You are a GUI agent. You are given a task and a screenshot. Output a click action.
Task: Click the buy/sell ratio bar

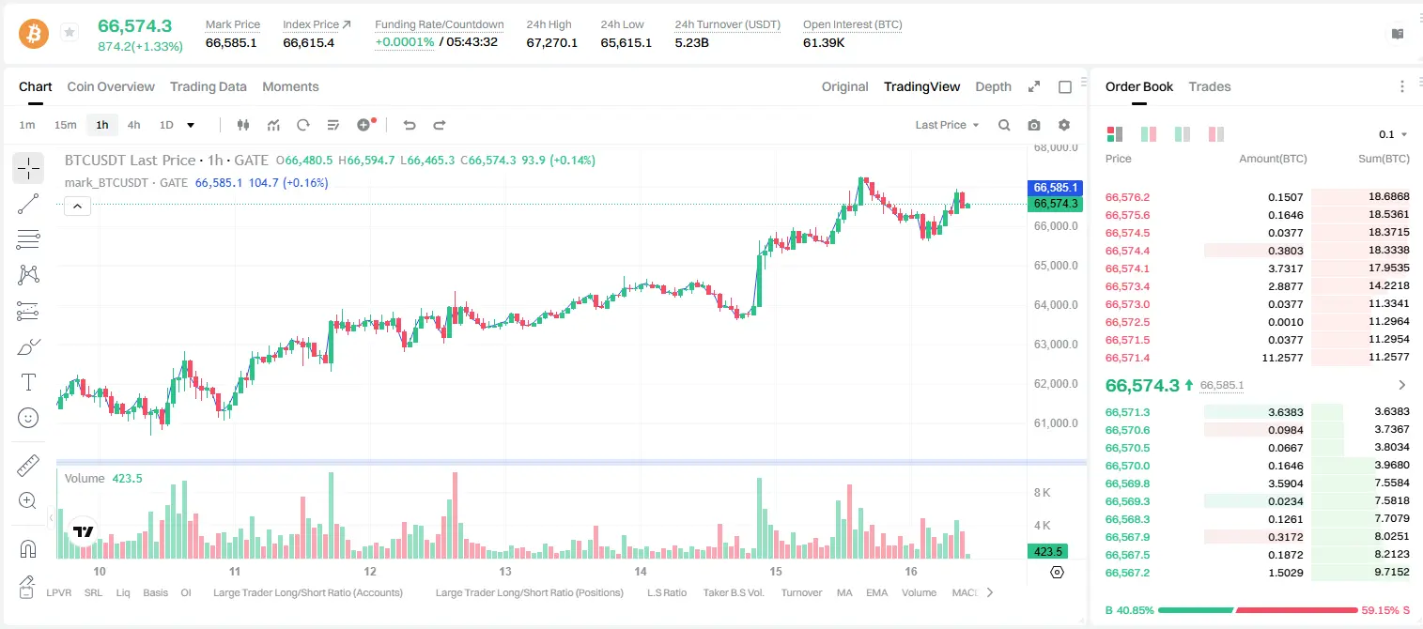(x=1258, y=609)
